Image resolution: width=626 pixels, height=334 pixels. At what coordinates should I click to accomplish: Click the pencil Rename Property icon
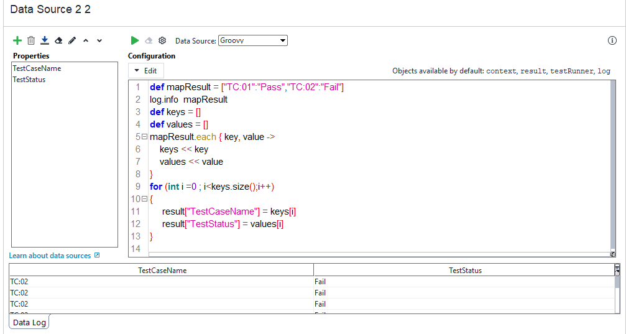(x=72, y=40)
